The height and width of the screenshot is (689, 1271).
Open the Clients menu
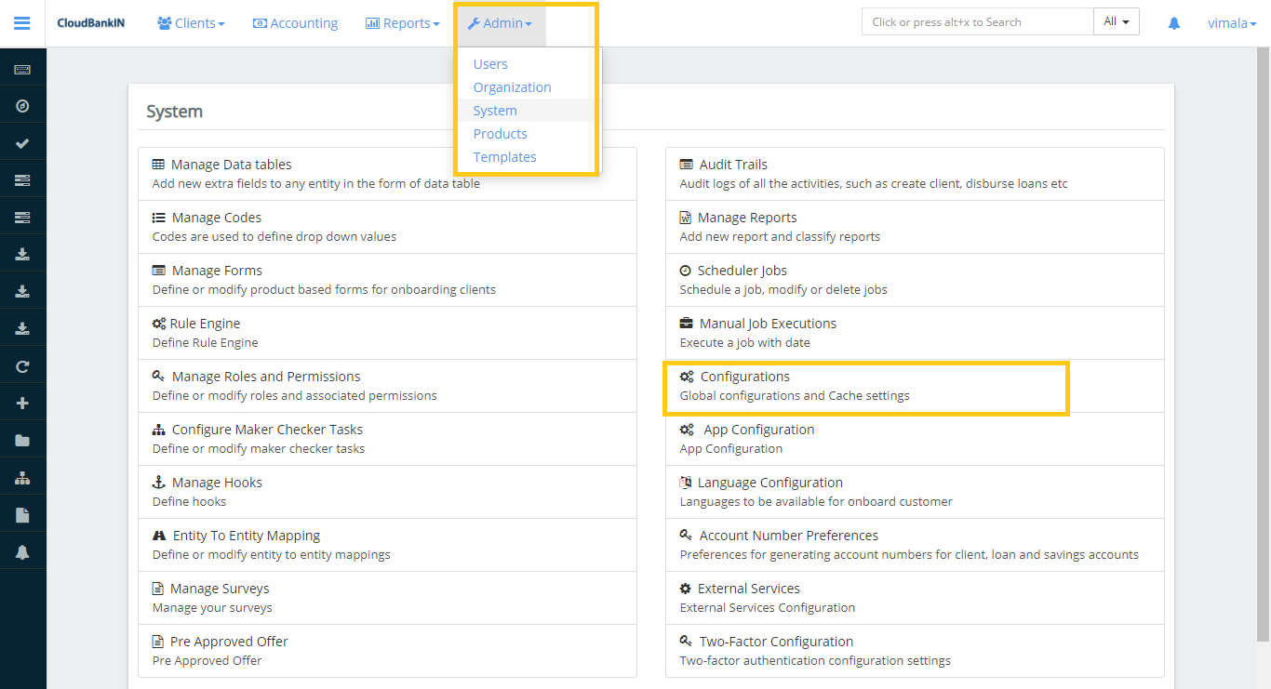[x=191, y=23]
